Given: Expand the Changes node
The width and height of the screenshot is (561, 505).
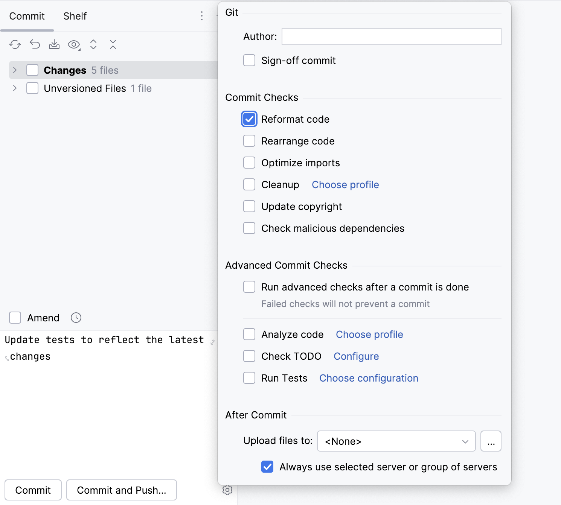Looking at the screenshot, I should point(15,70).
